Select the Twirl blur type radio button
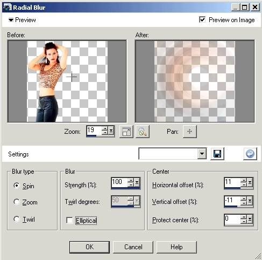Screen dimensions: 262x260 coord(17,219)
